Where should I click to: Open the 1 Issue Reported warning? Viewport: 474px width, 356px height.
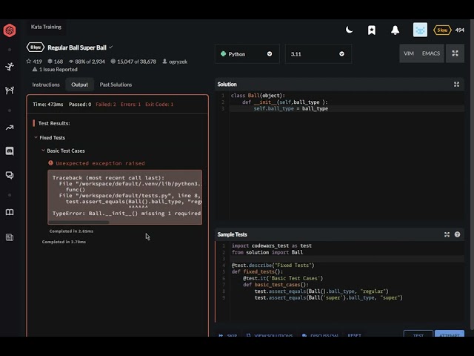[55, 69]
